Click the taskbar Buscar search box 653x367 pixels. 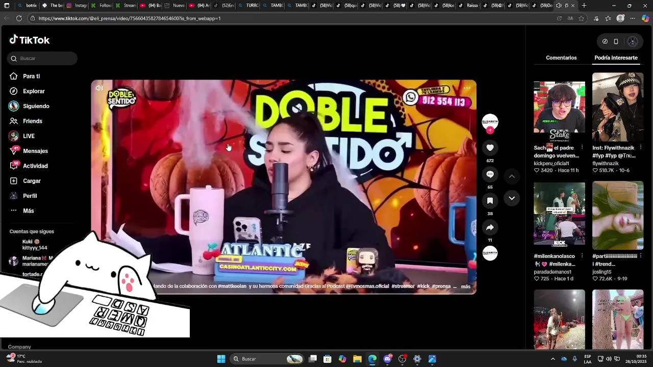tap(268, 359)
